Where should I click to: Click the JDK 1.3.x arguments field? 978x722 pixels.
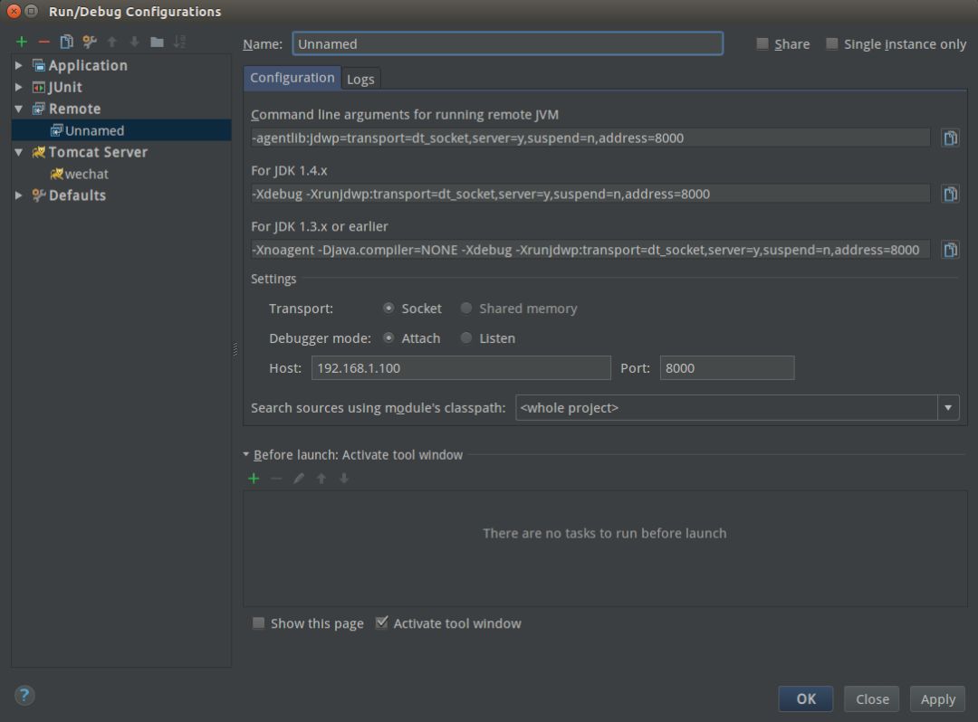click(x=590, y=250)
